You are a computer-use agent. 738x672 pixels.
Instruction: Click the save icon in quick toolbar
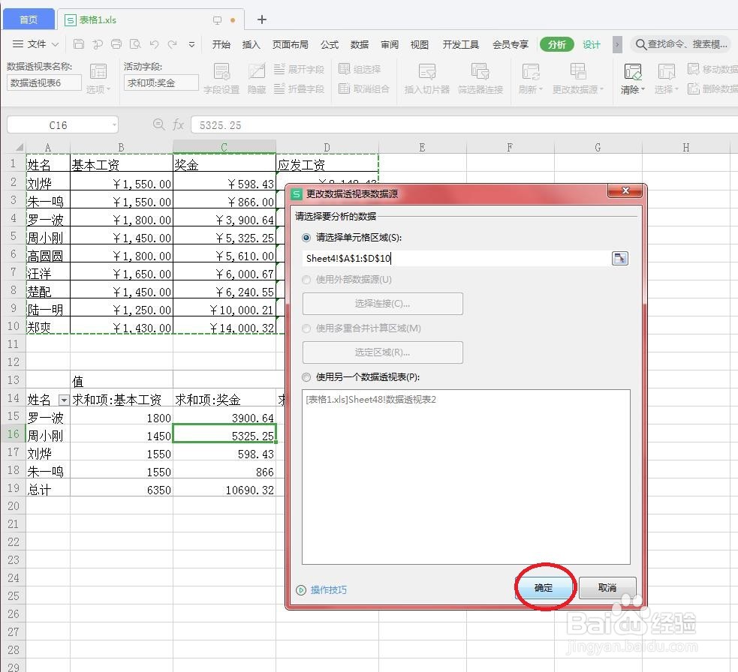tap(79, 44)
